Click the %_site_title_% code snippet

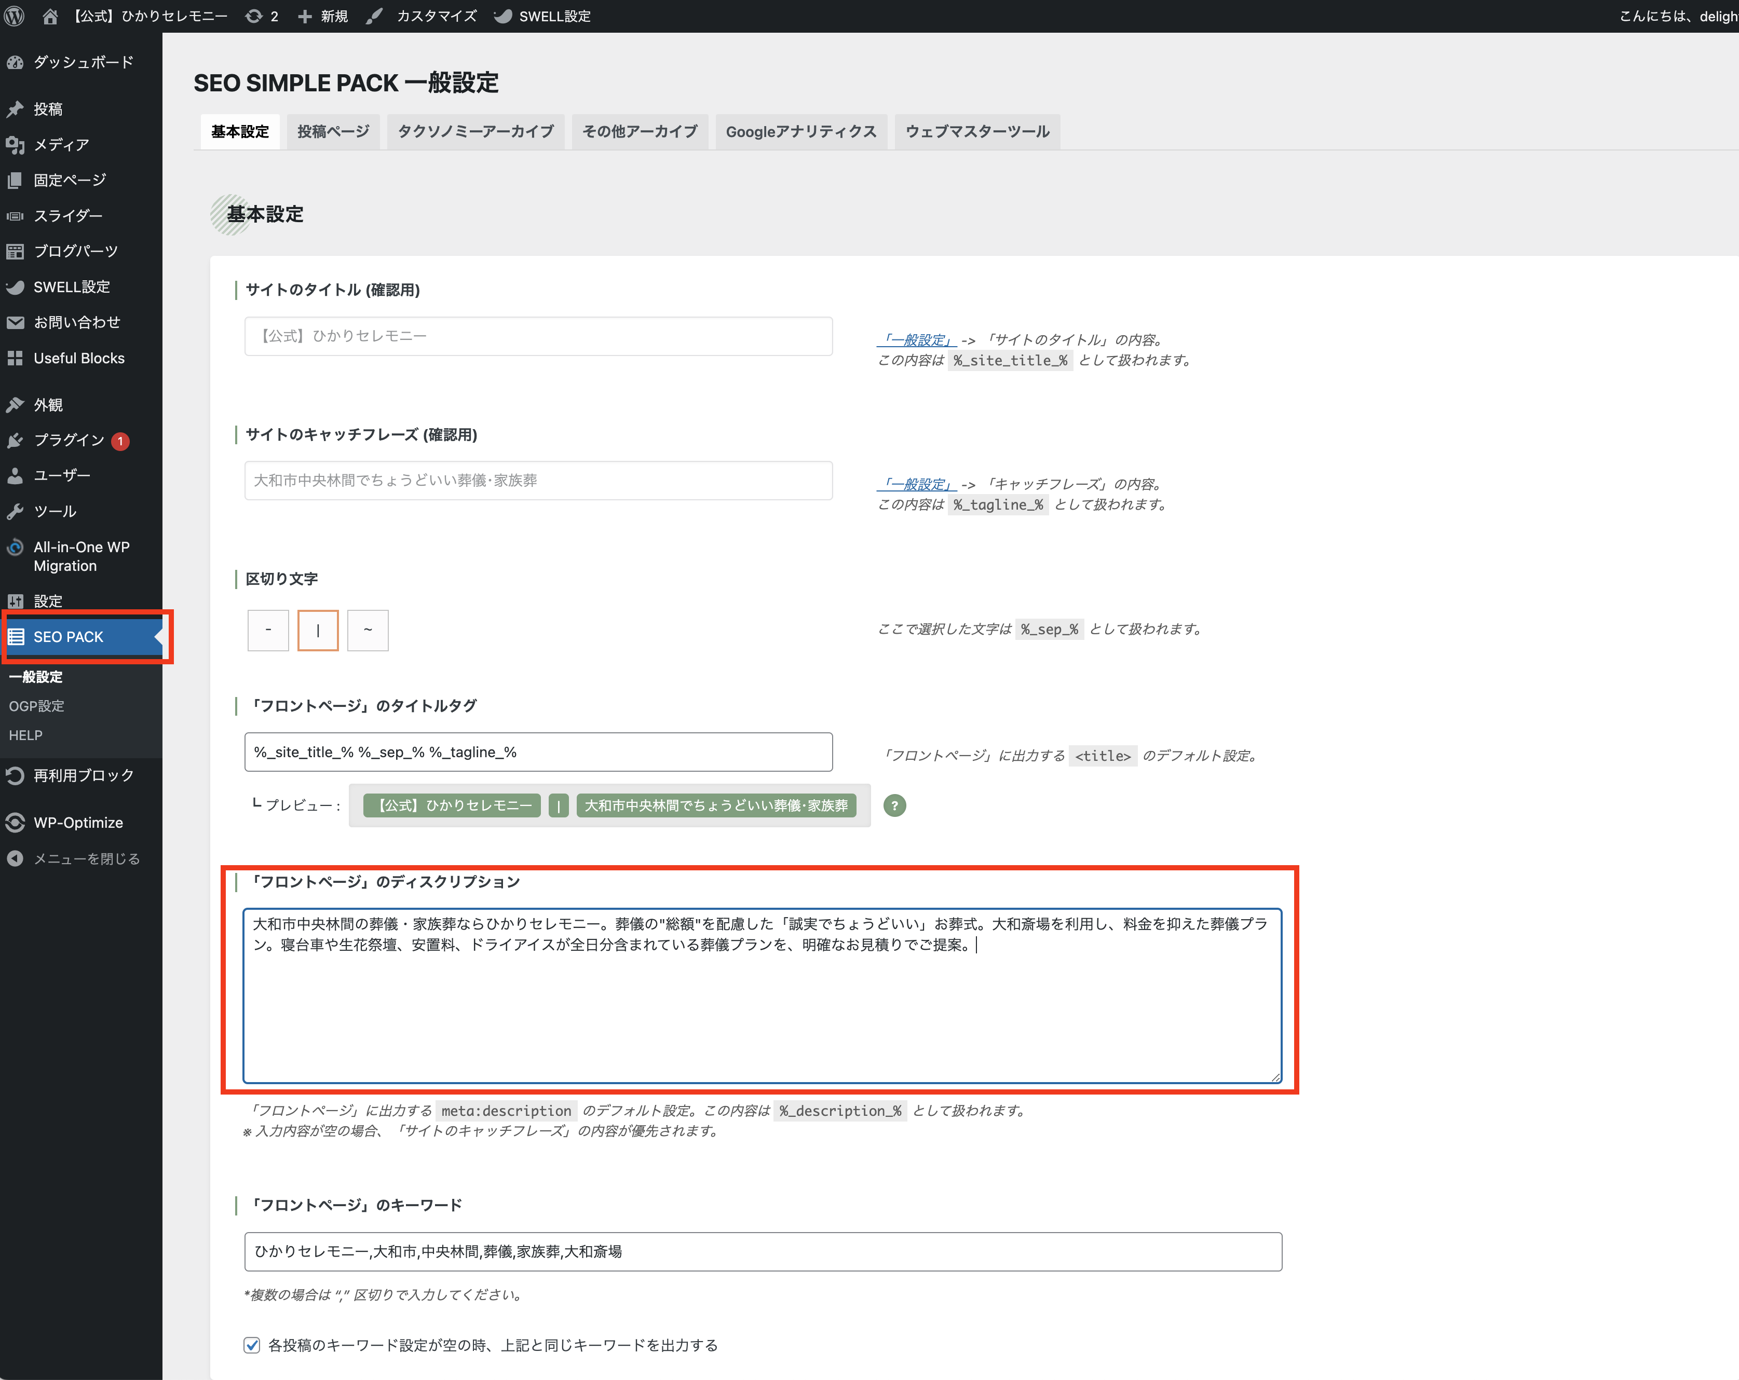[x=1010, y=360]
